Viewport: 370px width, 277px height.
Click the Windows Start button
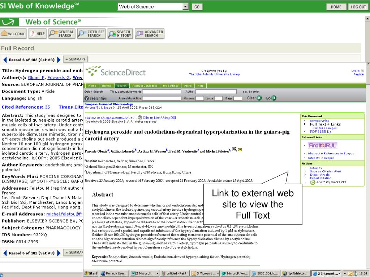click(x=91, y=273)
